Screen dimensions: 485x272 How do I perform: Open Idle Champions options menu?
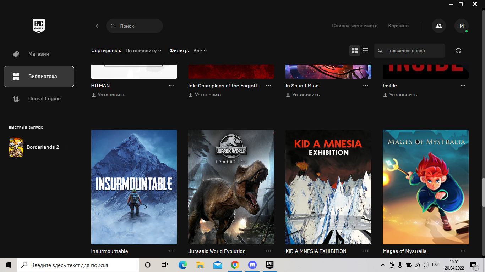[x=268, y=86]
